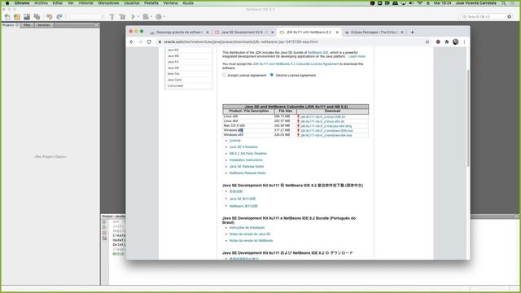Screen dimensions: 521x293
Task: Download the Linux x86 JDK bundle
Action: click(322, 117)
